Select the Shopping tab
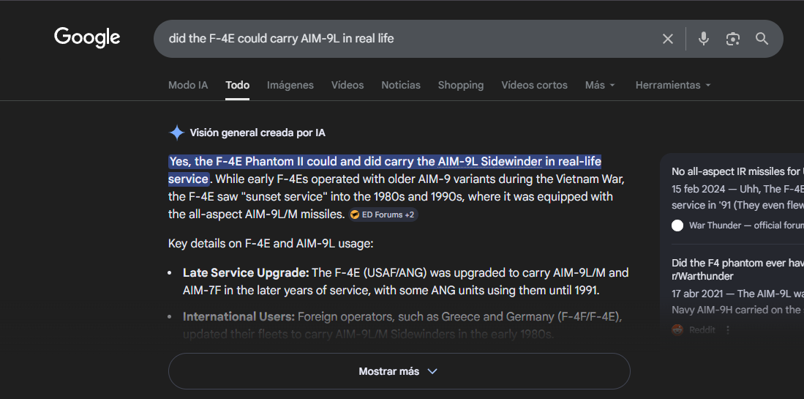The height and width of the screenshot is (399, 804). point(460,85)
